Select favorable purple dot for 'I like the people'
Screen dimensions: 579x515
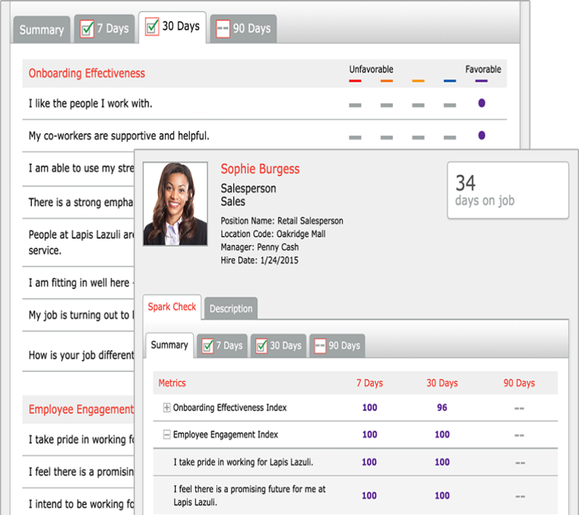481,104
